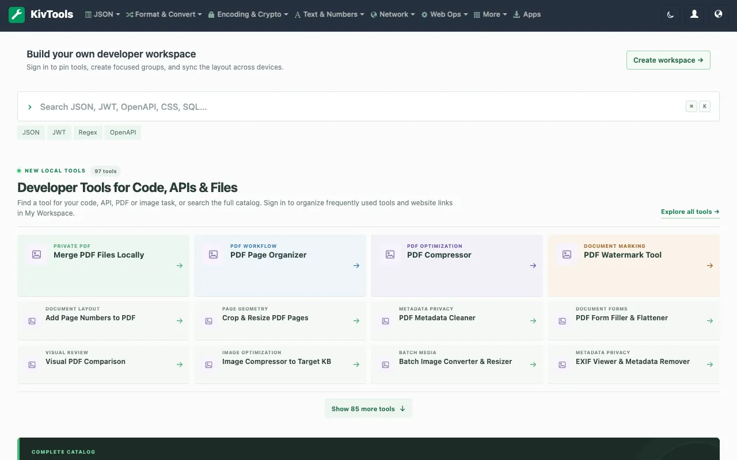Click the KivTools brand name text

pyautogui.click(x=52, y=15)
